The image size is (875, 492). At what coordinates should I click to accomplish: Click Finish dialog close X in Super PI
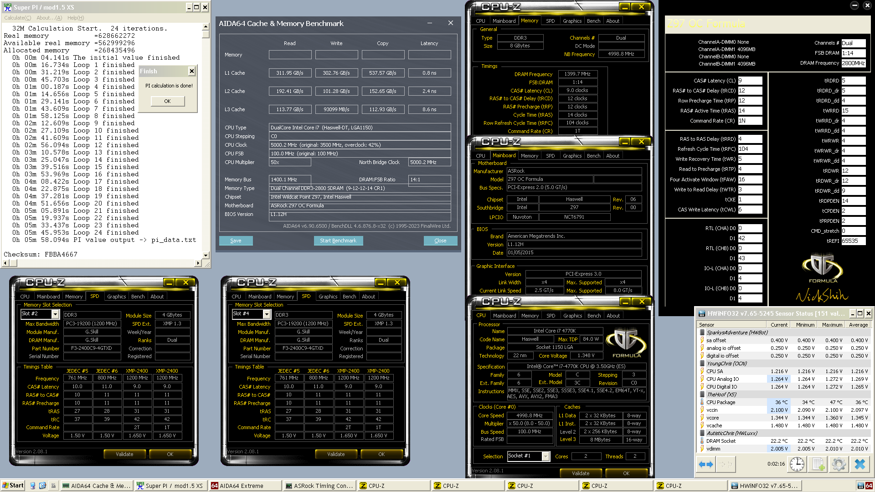(x=192, y=71)
